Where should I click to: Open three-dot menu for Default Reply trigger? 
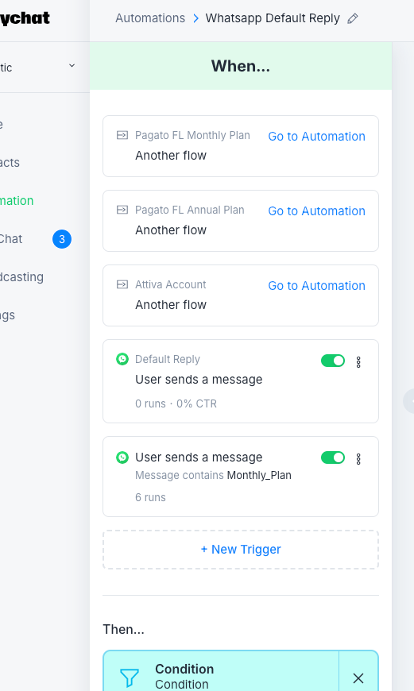pos(358,362)
